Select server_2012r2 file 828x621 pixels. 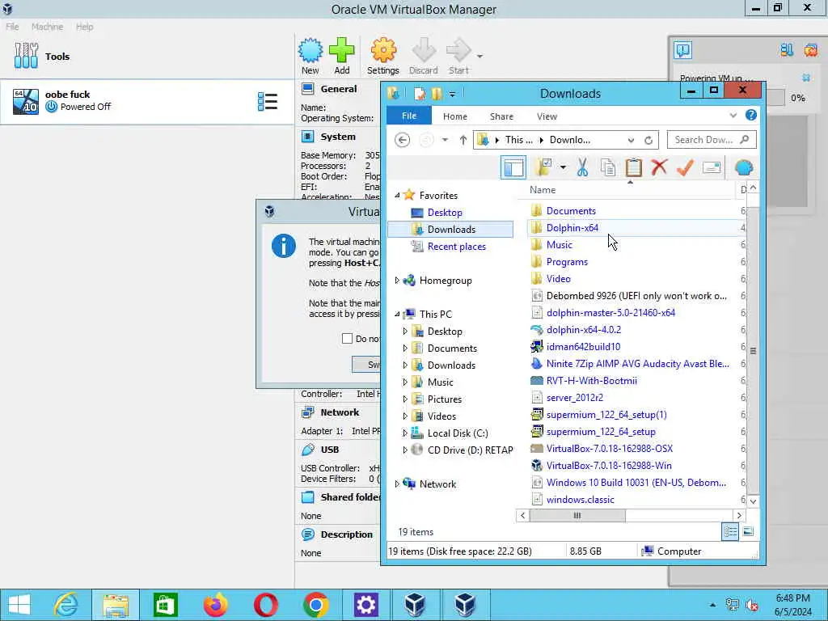click(x=575, y=398)
